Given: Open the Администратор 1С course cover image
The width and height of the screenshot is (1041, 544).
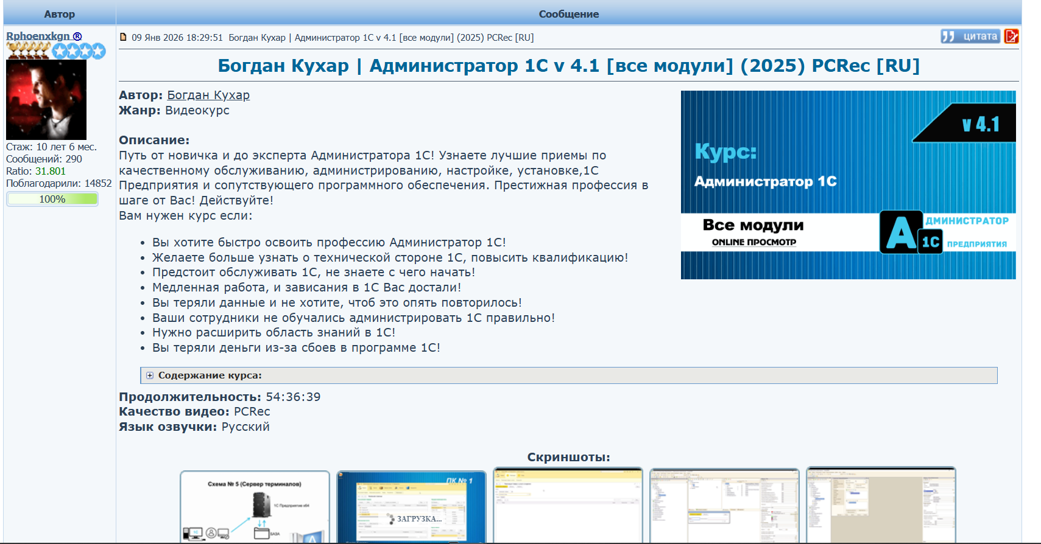Looking at the screenshot, I should click(848, 185).
